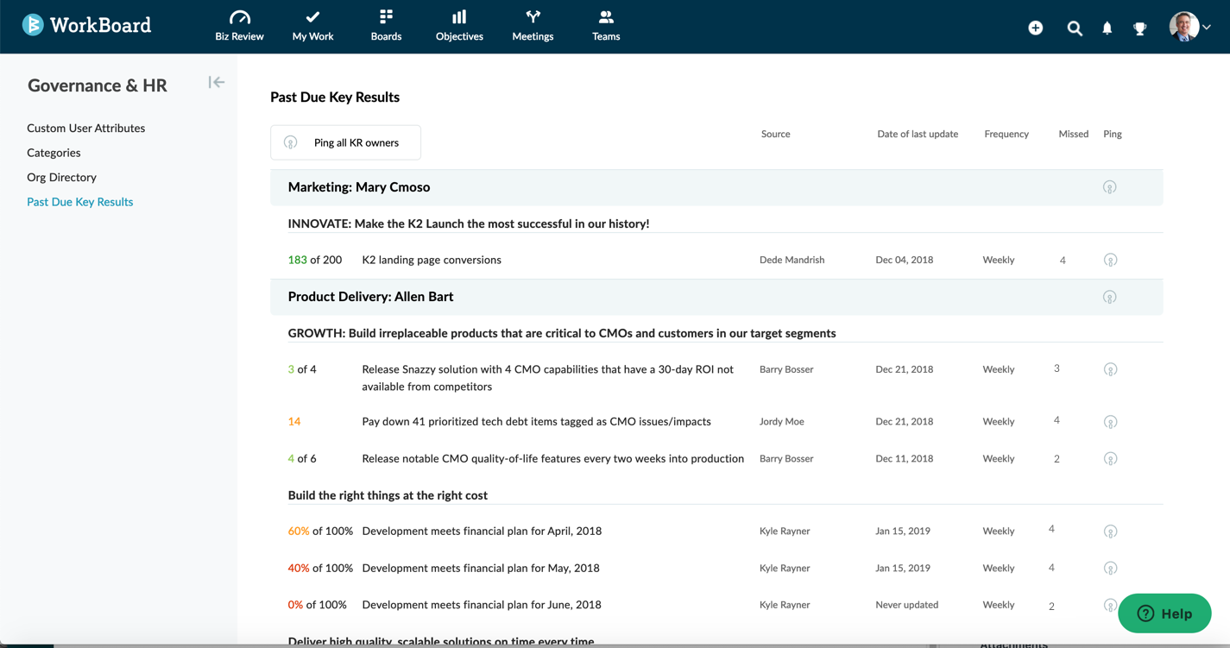The height and width of the screenshot is (648, 1230).
Task: Click the Ping column header
Action: coord(1113,134)
